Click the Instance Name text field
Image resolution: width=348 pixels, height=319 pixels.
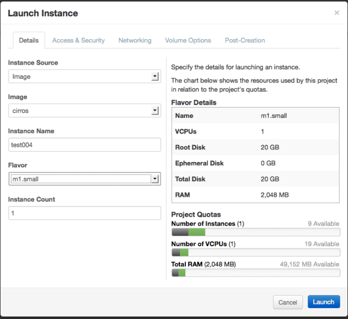click(x=84, y=145)
